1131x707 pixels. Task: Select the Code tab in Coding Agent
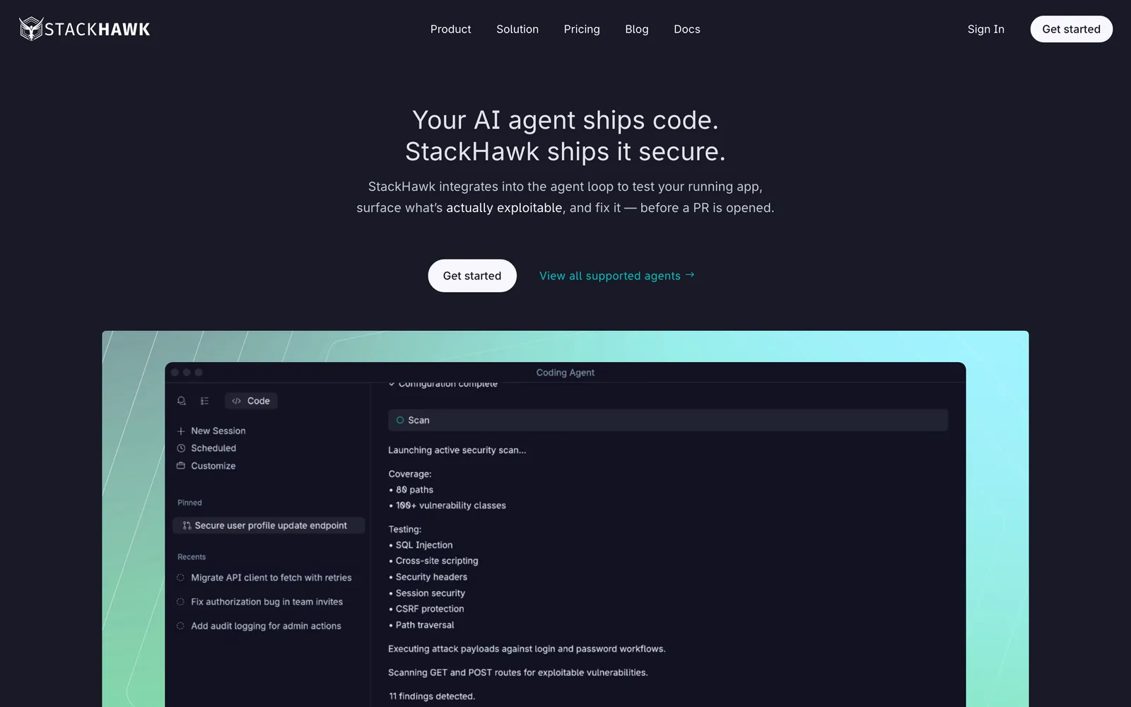pos(251,401)
